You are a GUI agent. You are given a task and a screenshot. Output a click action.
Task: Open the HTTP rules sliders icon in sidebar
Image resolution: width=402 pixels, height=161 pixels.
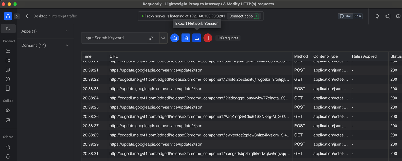tap(8, 51)
